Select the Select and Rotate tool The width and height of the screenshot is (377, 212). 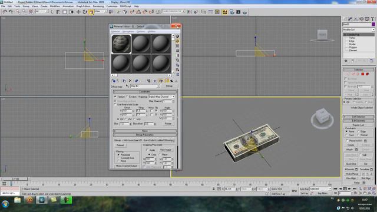click(85, 12)
